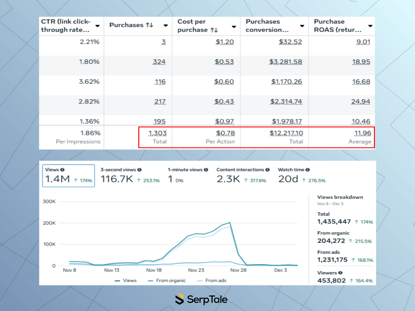Open the CTR column dropdown arrow

[97, 26]
